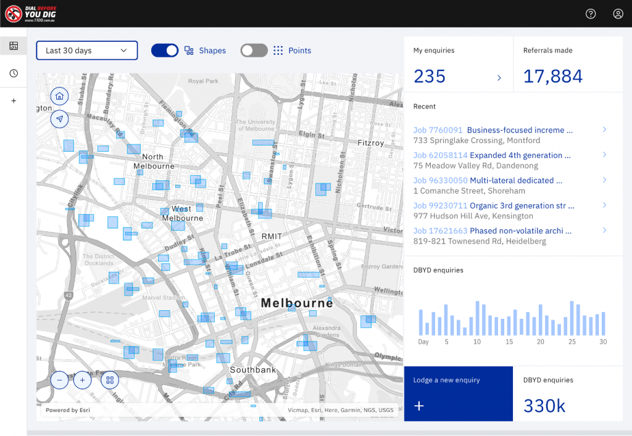Click the home icon on the map
Image resolution: width=632 pixels, height=436 pixels.
click(59, 96)
